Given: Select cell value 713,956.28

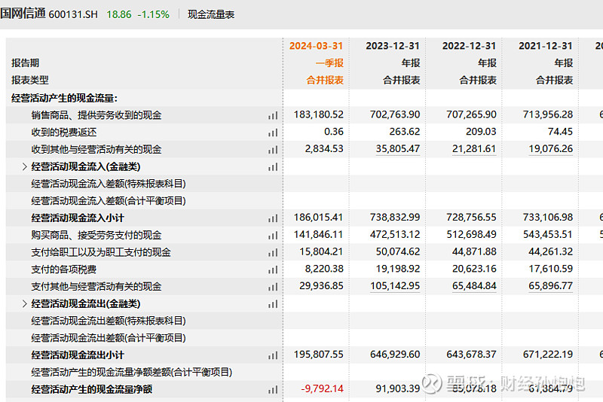Looking at the screenshot, I should 548,114.
